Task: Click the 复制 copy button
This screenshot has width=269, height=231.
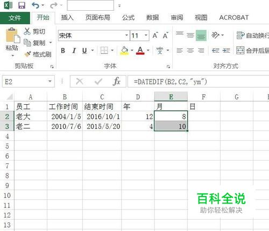Action: coord(34,43)
